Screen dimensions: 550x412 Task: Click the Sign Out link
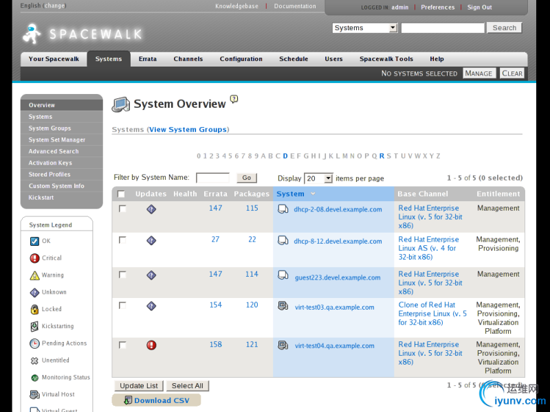(x=479, y=8)
